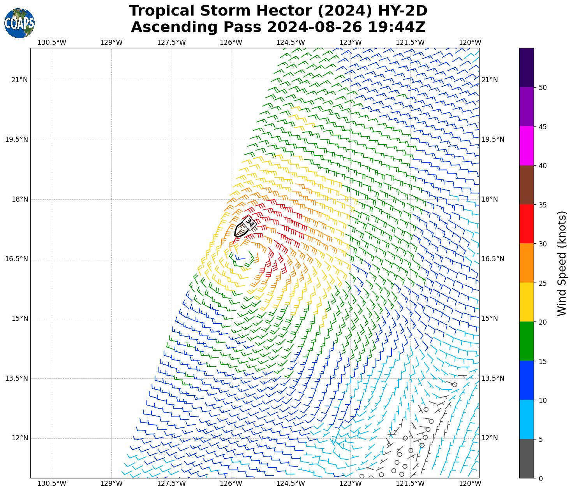573x492 pixels.
Task: Click the 126°W label on the top axis
Action: coord(231,42)
